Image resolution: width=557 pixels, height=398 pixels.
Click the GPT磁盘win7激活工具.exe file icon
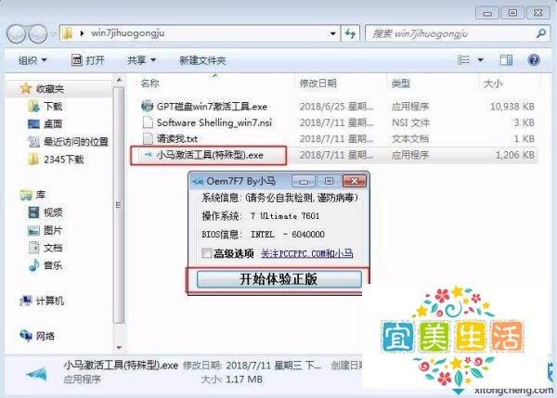coord(147,106)
